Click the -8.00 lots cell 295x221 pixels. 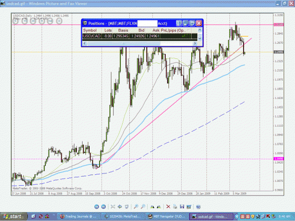coord(108,36)
